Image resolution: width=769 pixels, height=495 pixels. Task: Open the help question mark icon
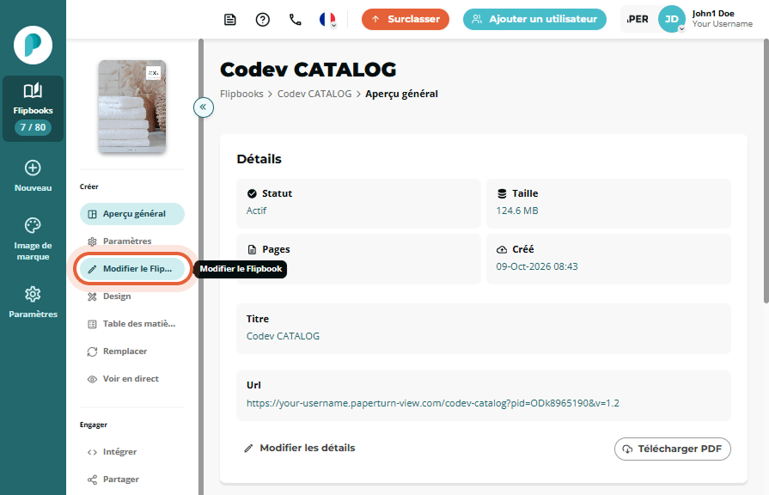[263, 20]
